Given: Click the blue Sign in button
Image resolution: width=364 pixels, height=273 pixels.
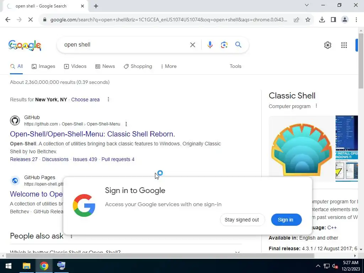Looking at the screenshot, I should coord(286,220).
